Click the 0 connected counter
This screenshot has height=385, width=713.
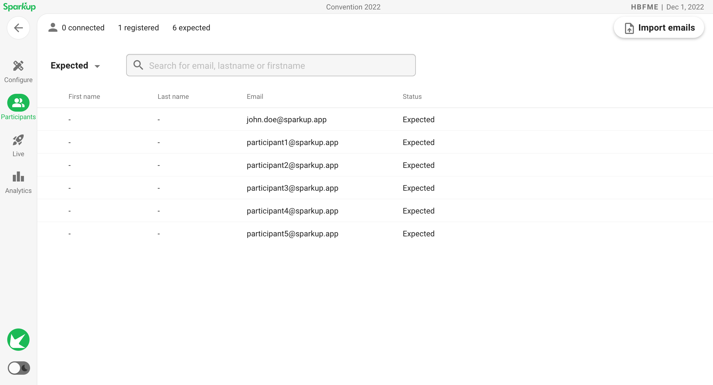click(x=83, y=28)
